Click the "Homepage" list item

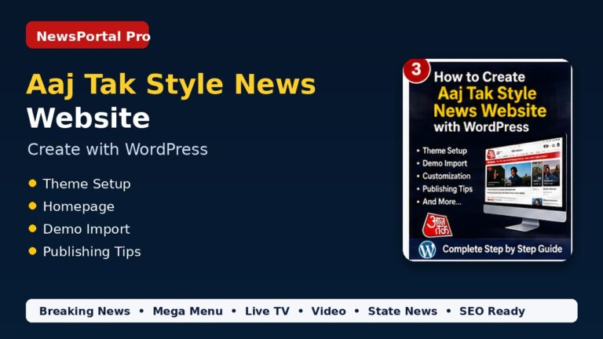[x=79, y=206]
